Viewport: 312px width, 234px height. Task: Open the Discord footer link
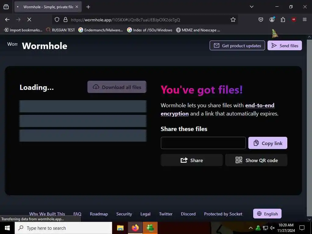tap(188, 214)
